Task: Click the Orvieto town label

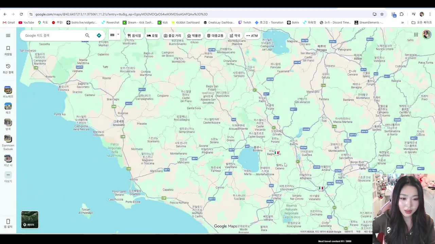Action: click(x=277, y=133)
